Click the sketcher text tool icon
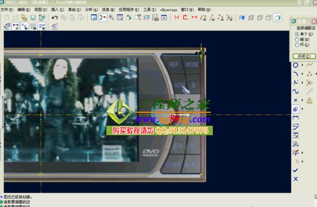This screenshot has height=207, width=317. coord(296,144)
